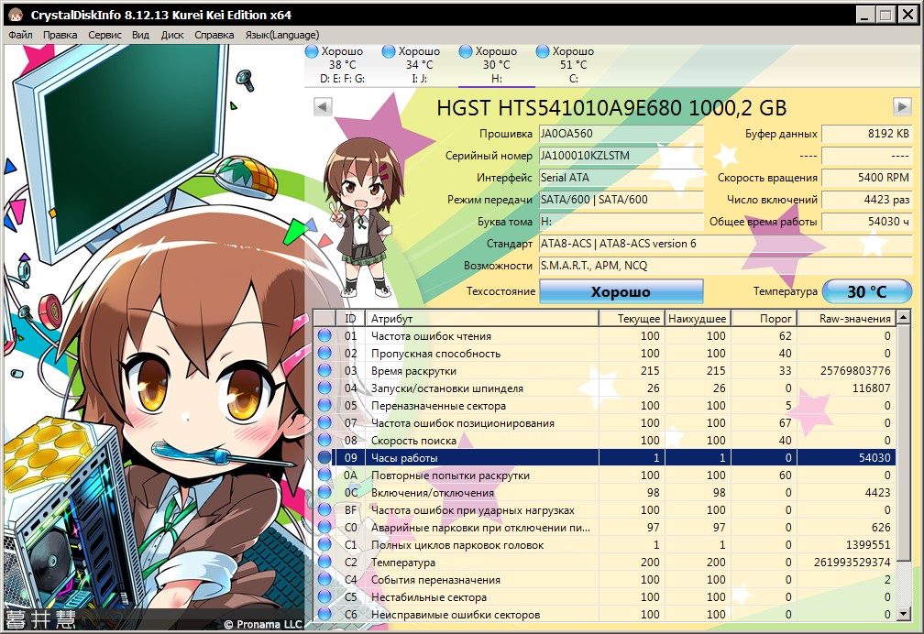Click status orb for Нестабильные сектора

[324, 596]
